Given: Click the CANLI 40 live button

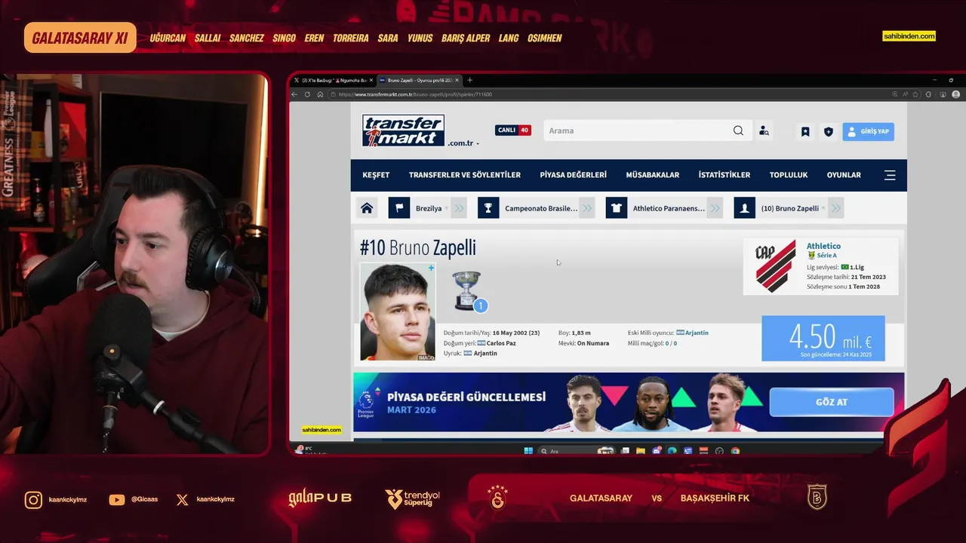Looking at the screenshot, I should click(513, 130).
